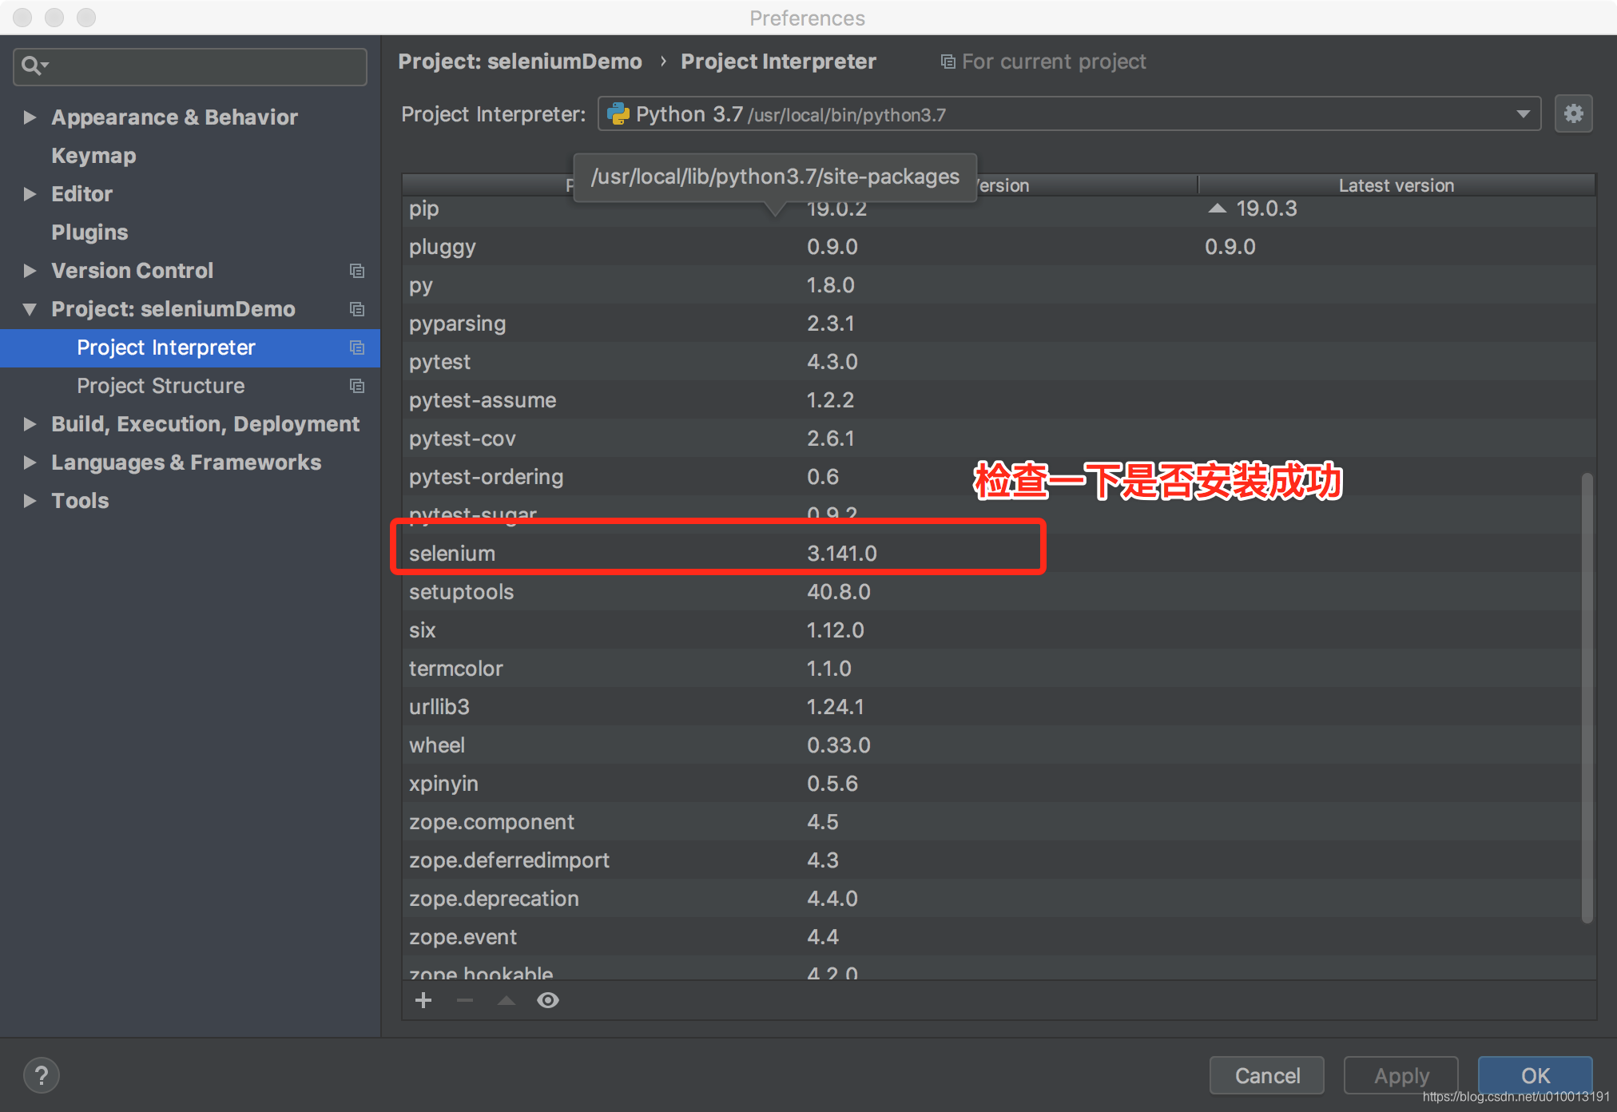Image resolution: width=1617 pixels, height=1112 pixels.
Task: Click the package list vertical scrollbar
Action: [1587, 698]
